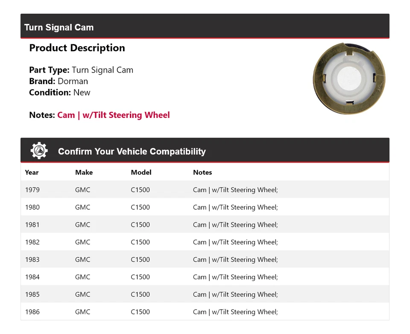Select the red Cam w/Tilt Steering Wheel note
The image size is (410, 334).
pyautogui.click(x=114, y=115)
